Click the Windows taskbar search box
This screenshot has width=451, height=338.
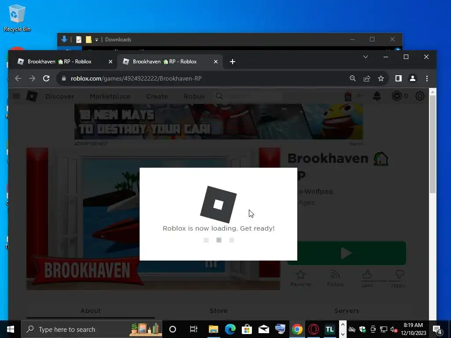coord(92,329)
